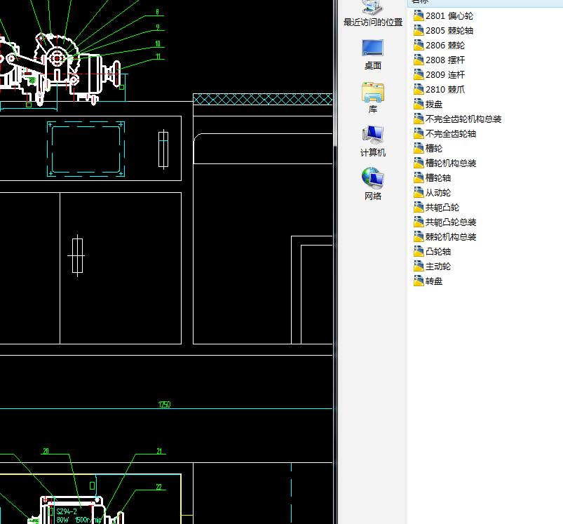
Task: Click the file icon for 转盘
Action: (419, 281)
